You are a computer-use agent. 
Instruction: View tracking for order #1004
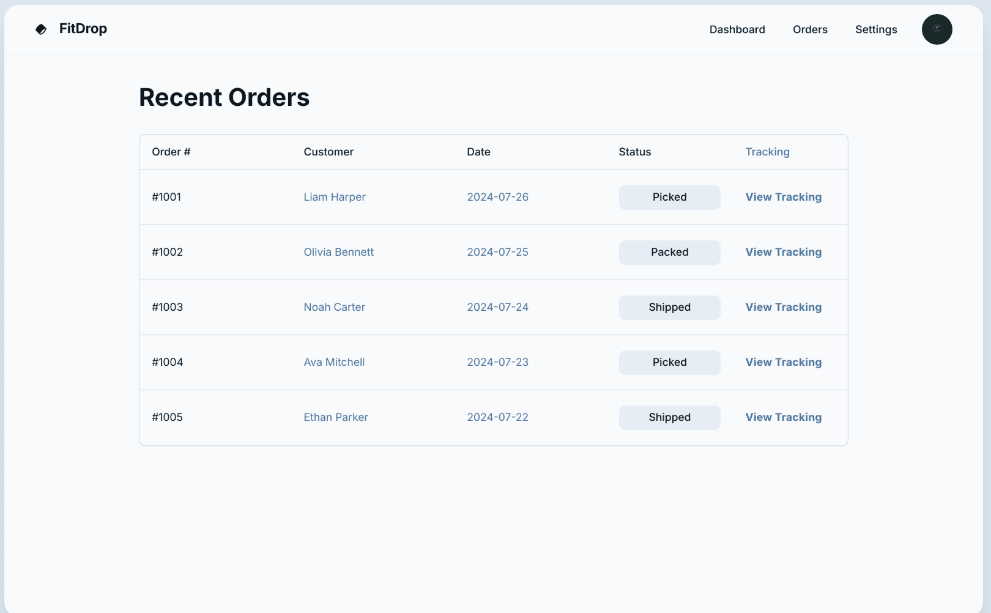[783, 362]
